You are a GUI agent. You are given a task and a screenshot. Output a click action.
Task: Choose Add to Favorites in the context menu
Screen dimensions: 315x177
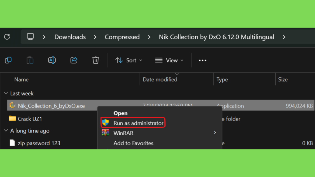click(134, 143)
